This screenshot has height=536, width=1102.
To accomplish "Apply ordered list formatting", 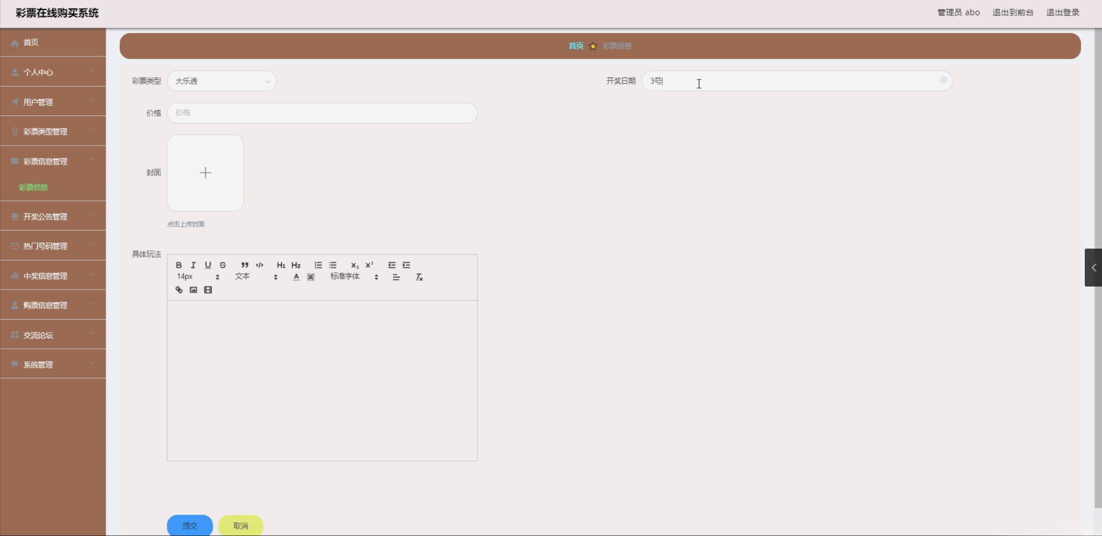I will click(x=318, y=265).
